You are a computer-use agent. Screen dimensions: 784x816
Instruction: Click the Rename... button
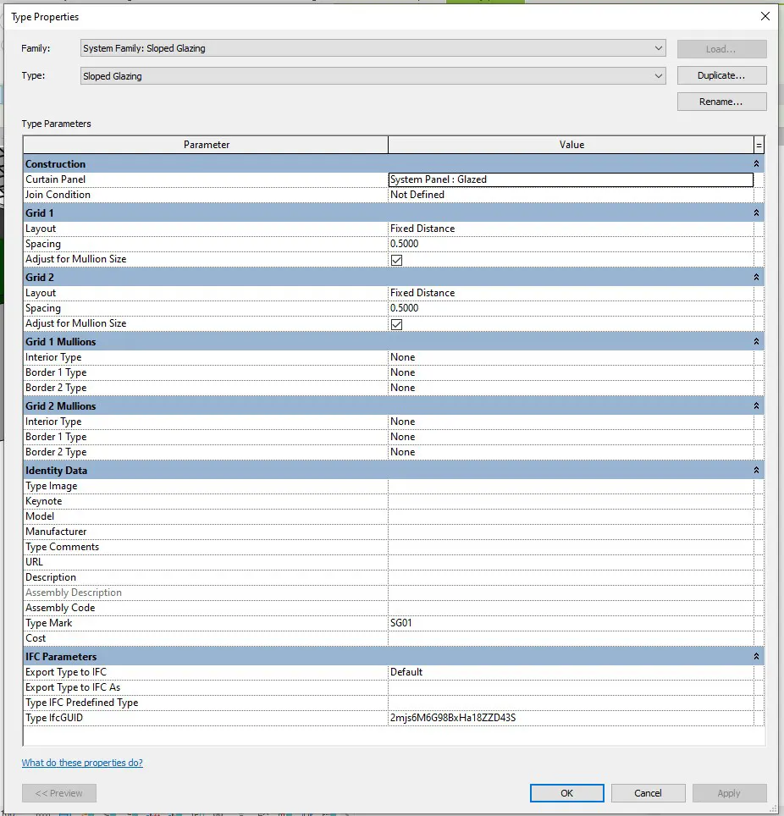coord(721,102)
